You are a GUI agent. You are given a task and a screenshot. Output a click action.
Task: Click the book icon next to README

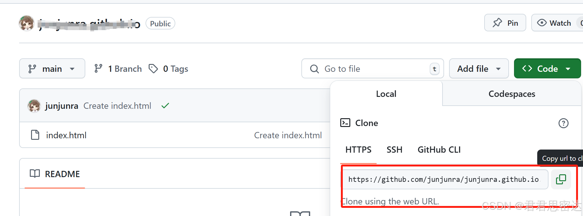click(35, 173)
